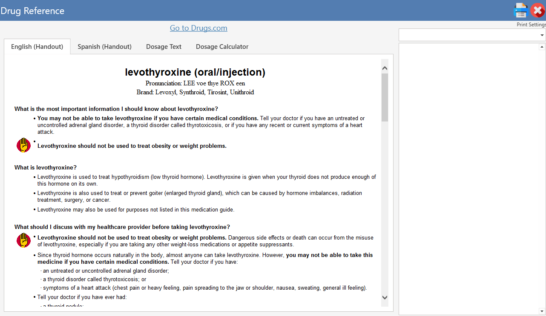Screen dimensions: 546x316
Task: Click the discuss with my healthcare provider heading
Action: (x=122, y=227)
